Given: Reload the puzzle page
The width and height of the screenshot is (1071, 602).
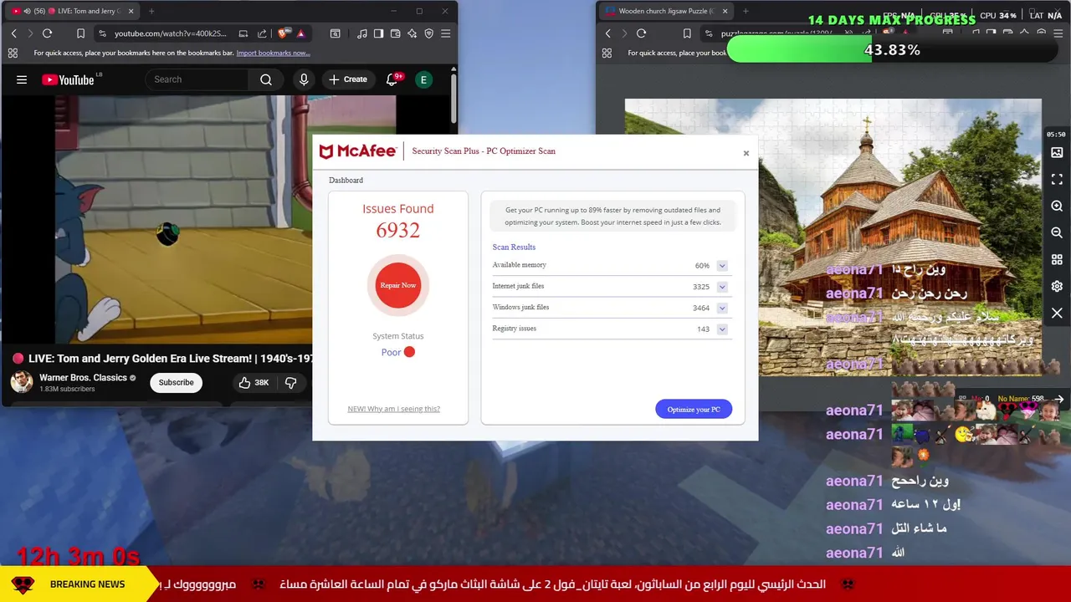Looking at the screenshot, I should point(642,33).
